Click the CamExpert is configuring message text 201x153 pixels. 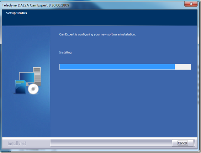point(97,34)
